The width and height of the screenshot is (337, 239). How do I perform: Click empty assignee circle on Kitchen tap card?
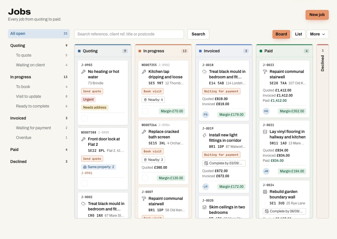point(145,111)
